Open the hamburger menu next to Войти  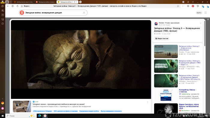point(205,13)
